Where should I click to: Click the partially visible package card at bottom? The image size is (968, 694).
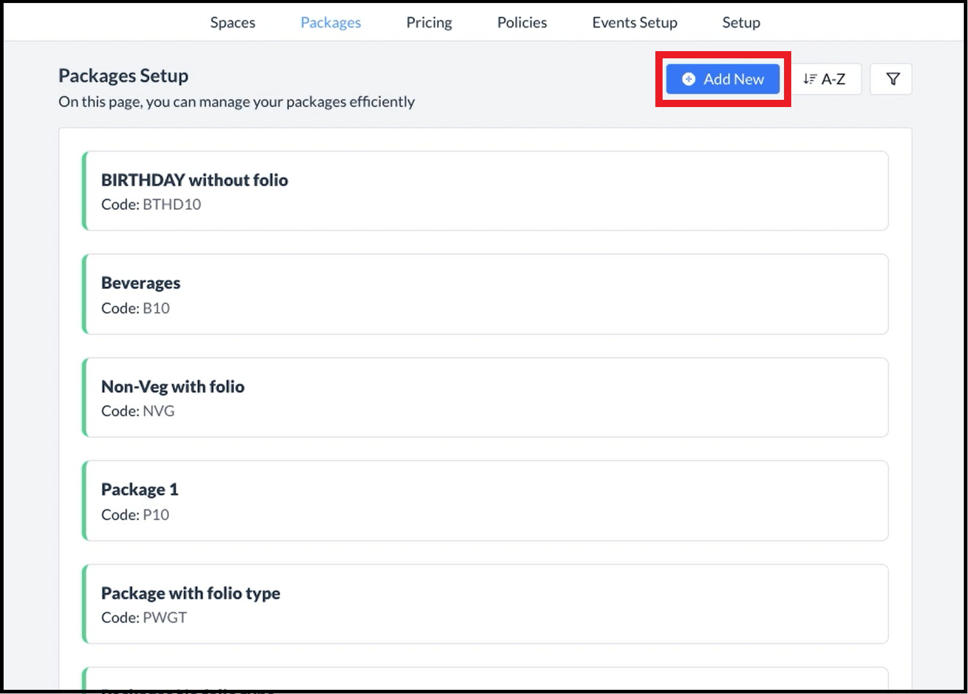tap(485, 680)
